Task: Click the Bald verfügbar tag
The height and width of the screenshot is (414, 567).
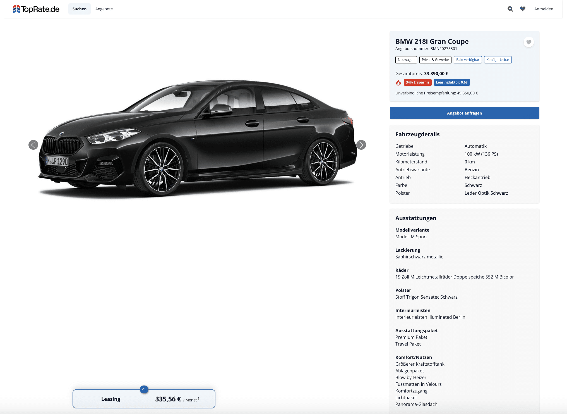Action: click(468, 60)
